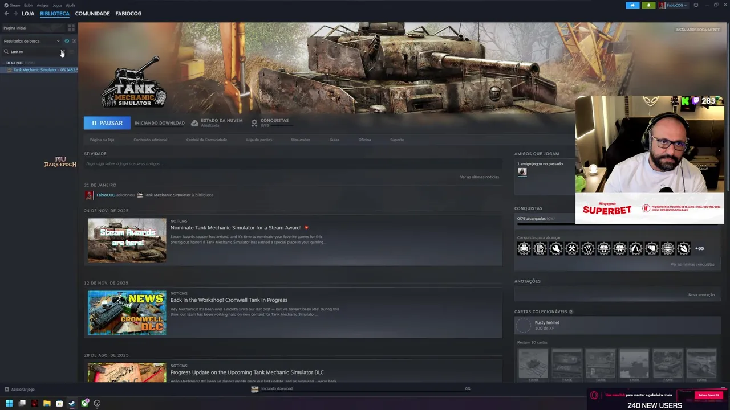This screenshot has width=730, height=410.
Task: Open the Suporte link
Action: (x=397, y=140)
